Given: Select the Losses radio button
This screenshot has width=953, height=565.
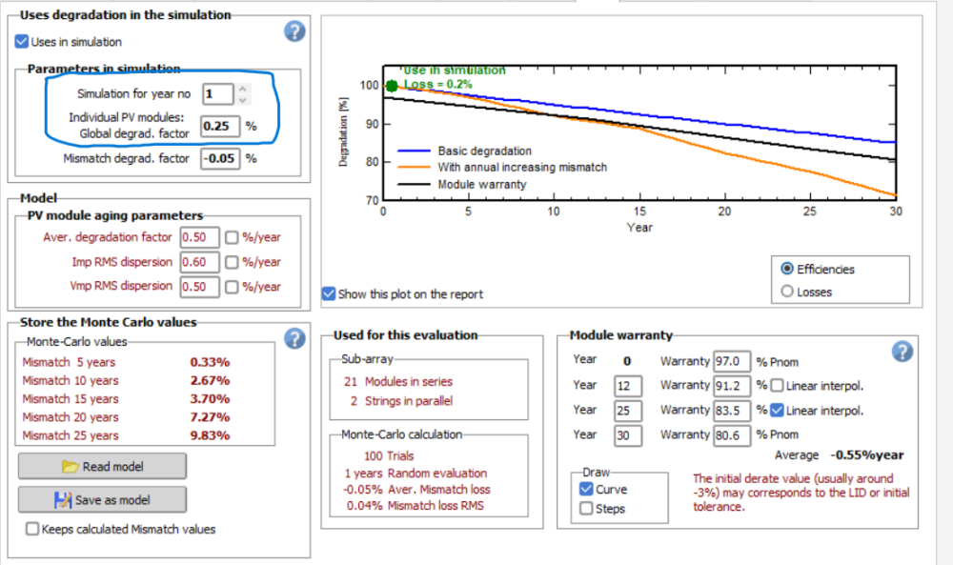Looking at the screenshot, I should pos(787,293).
